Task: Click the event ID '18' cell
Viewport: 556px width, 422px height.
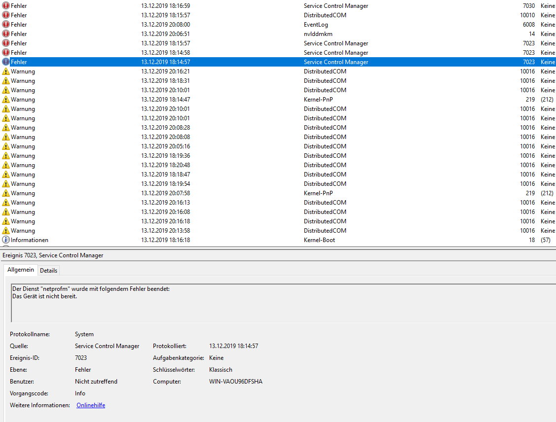Action: click(532, 240)
